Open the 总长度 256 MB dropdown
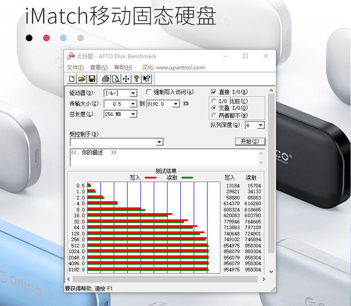 [x=133, y=114]
